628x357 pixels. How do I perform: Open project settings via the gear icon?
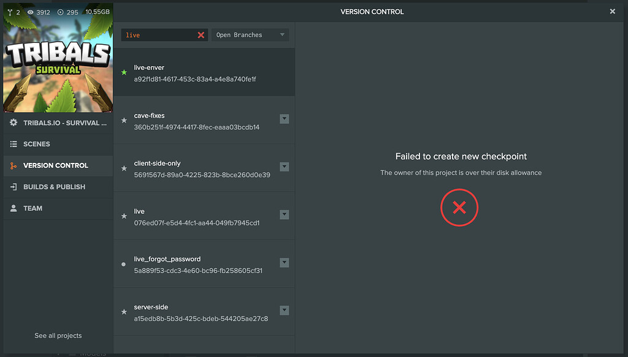point(13,122)
